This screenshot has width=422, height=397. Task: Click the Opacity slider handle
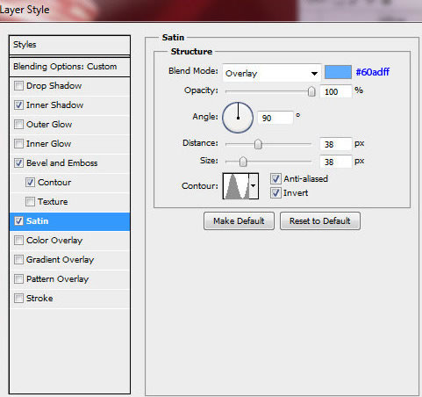(311, 91)
